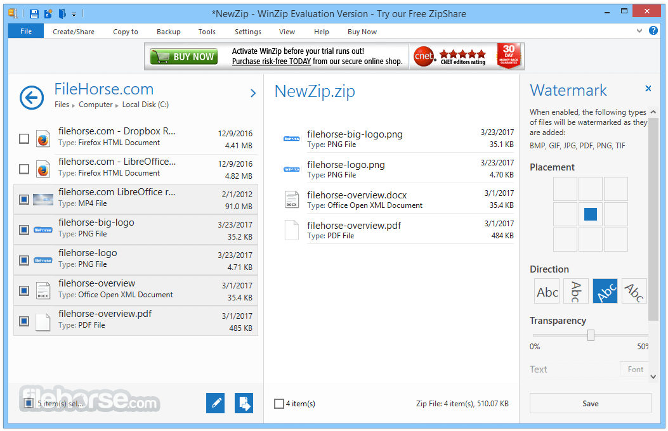Toggle the 4 item(s) checkbox in zip pane
Viewport: 668px width, 431px height.
tap(279, 404)
